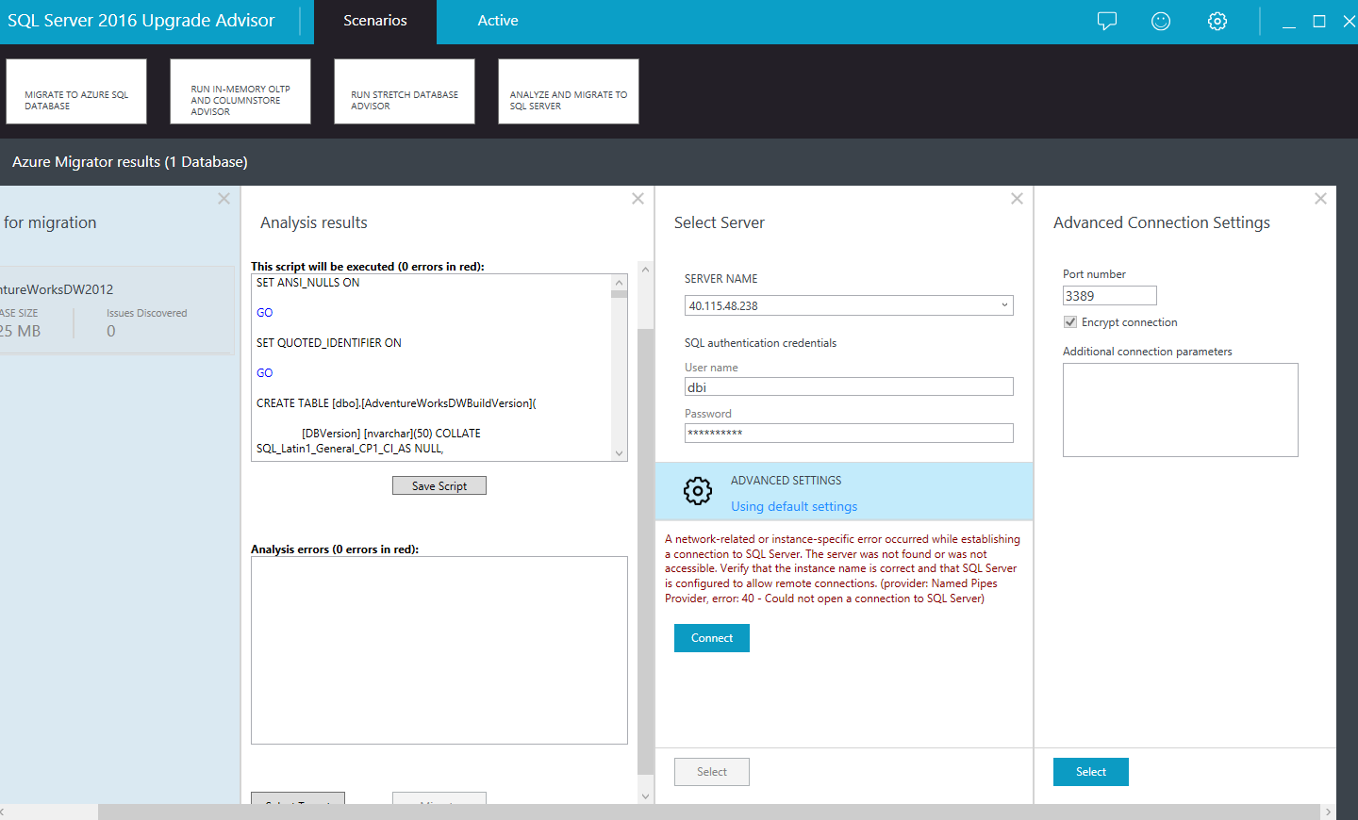Close the for migration panel

(224, 199)
